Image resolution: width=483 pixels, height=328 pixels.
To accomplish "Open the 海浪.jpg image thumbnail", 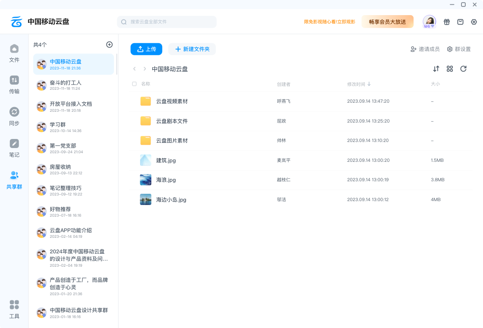I will click(x=146, y=180).
